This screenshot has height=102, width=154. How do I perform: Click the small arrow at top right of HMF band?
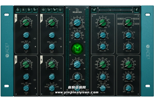click(x=62, y=15)
